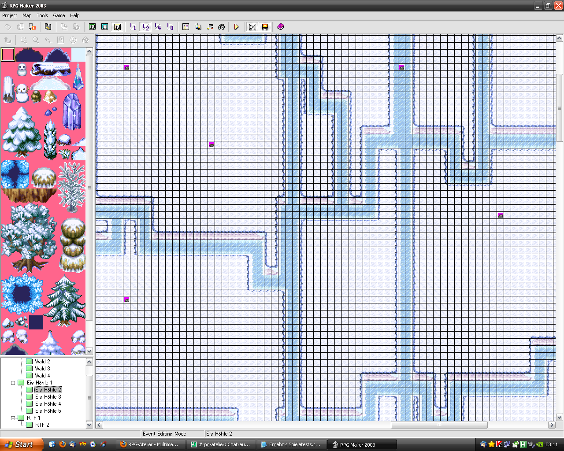Click the greyed Rectangle draw tool

60,40
